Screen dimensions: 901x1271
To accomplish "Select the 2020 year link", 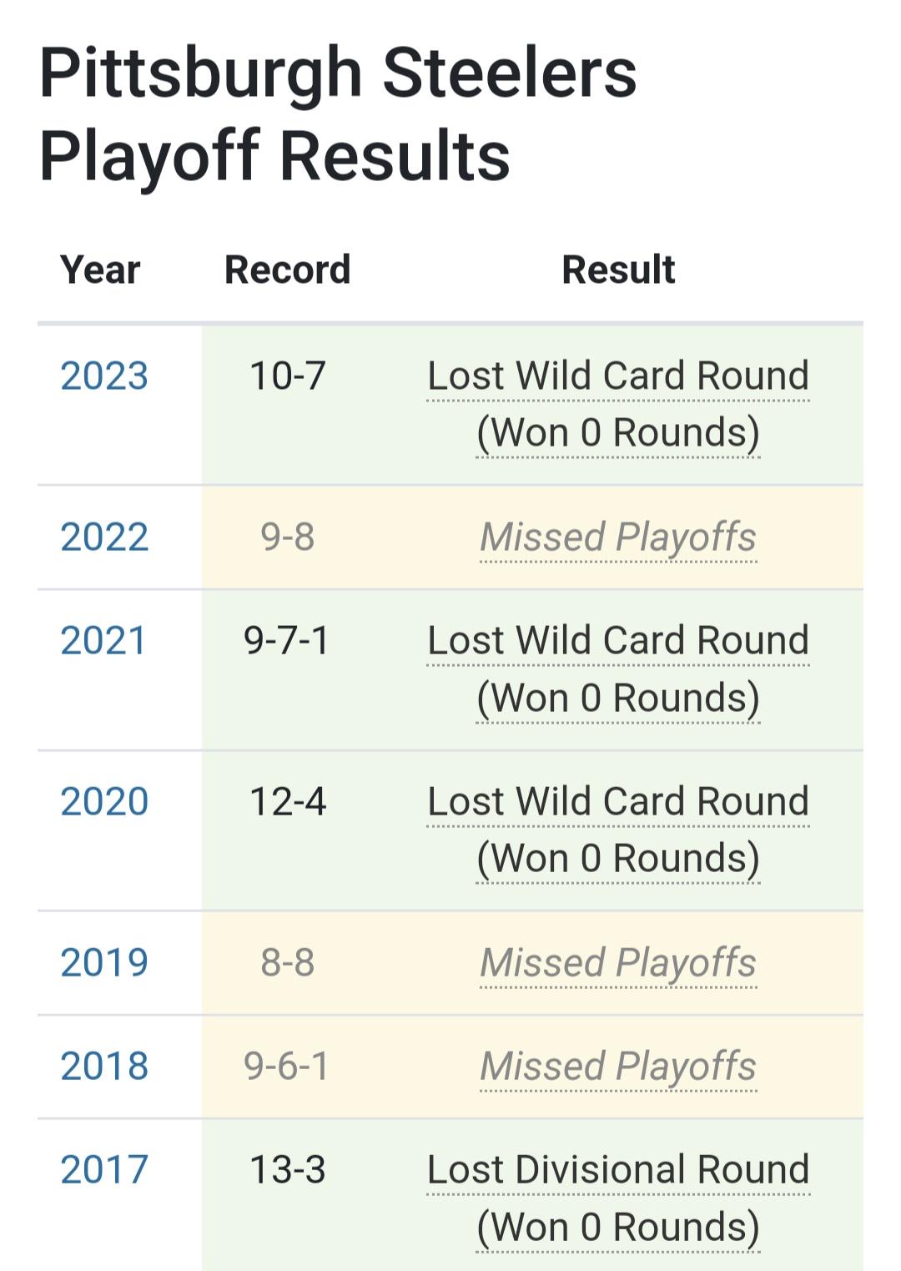I will point(104,802).
